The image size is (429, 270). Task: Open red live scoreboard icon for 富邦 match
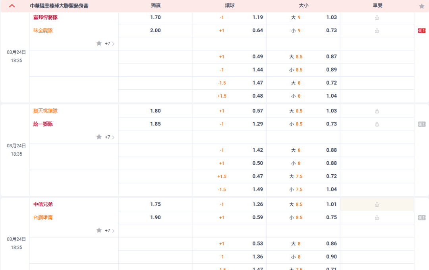(421, 31)
